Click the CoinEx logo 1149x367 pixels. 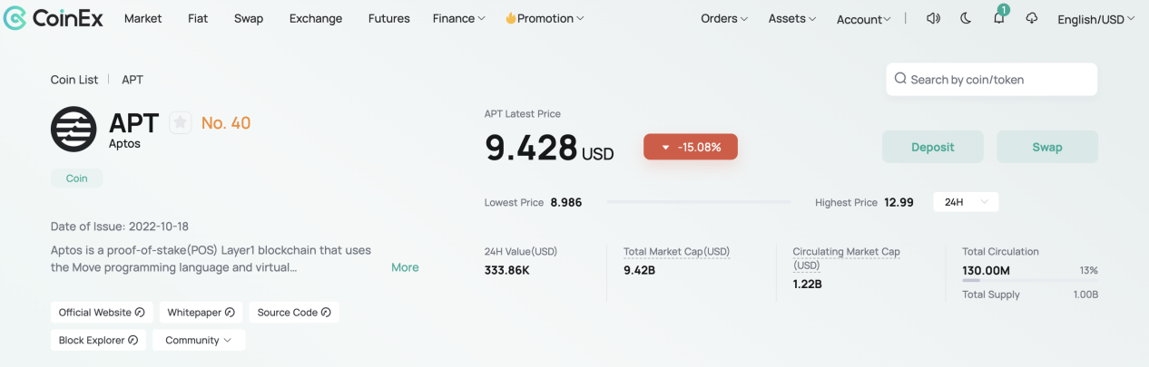tap(51, 18)
